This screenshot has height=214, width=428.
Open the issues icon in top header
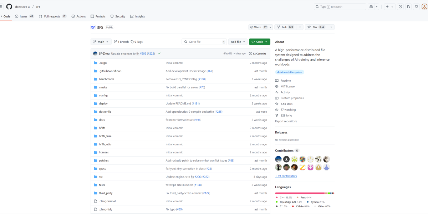(400, 6)
